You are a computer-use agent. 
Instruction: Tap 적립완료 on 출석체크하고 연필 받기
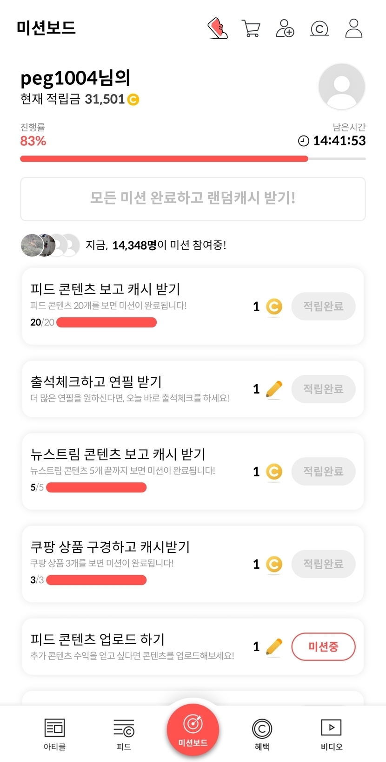pos(323,388)
